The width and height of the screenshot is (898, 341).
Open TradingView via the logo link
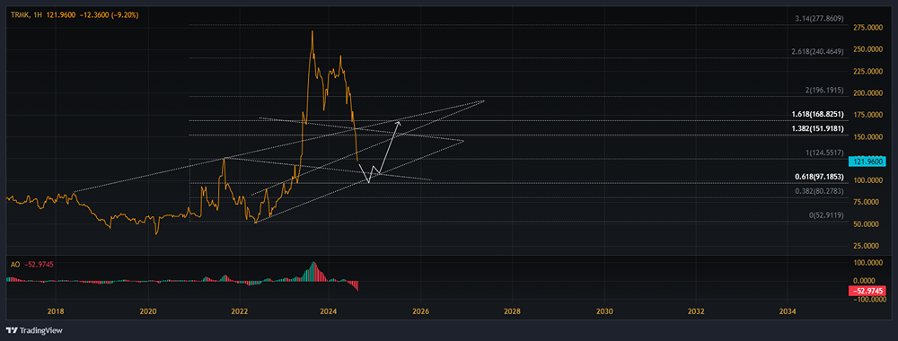34,330
